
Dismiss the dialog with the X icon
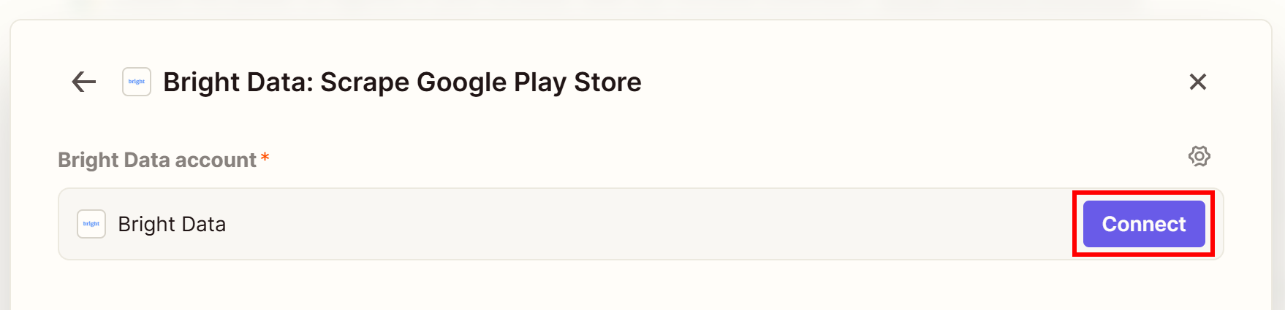pyautogui.click(x=1197, y=82)
